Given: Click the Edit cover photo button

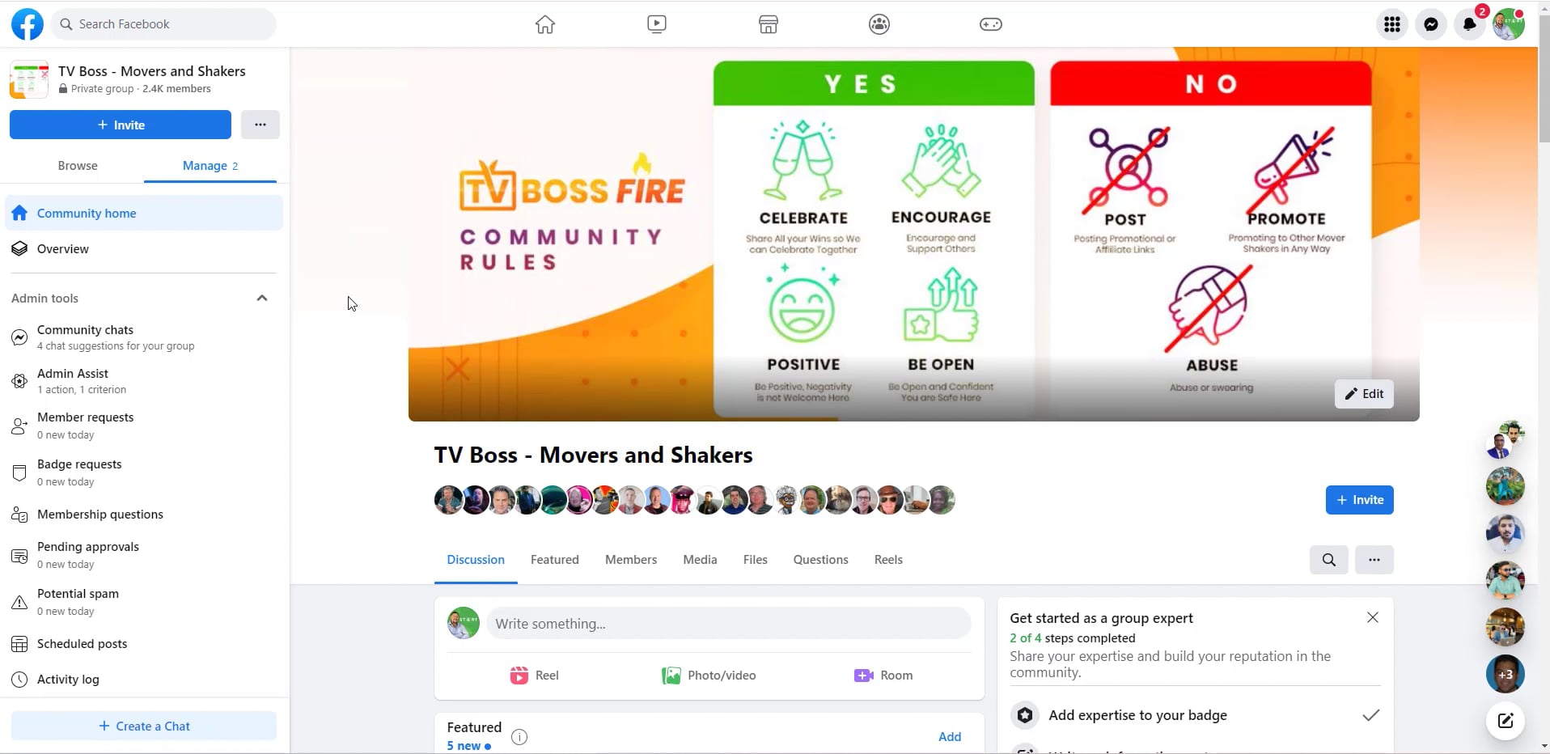Looking at the screenshot, I should click(1364, 394).
